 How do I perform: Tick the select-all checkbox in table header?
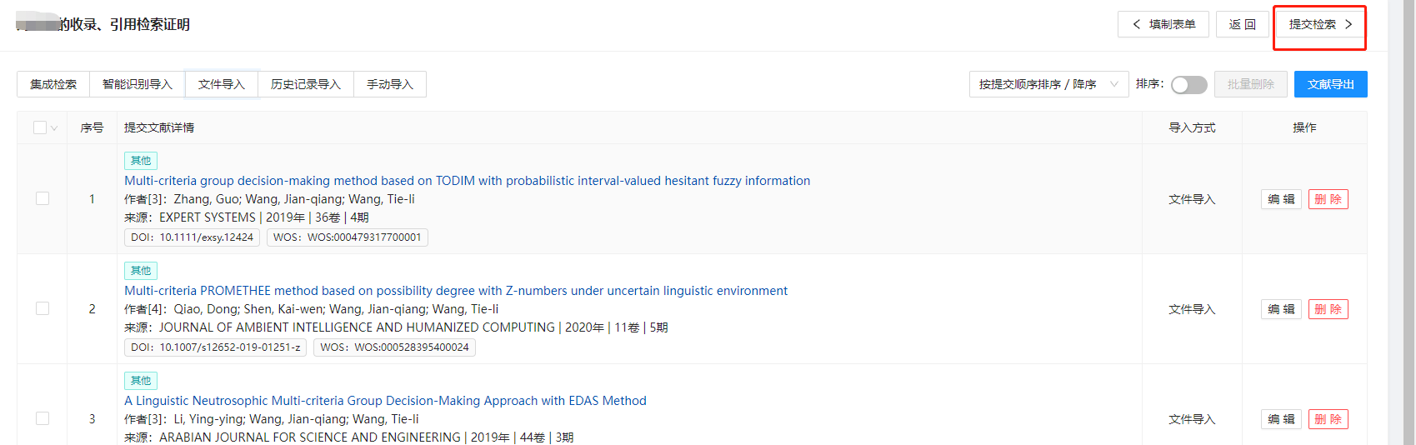(x=40, y=127)
